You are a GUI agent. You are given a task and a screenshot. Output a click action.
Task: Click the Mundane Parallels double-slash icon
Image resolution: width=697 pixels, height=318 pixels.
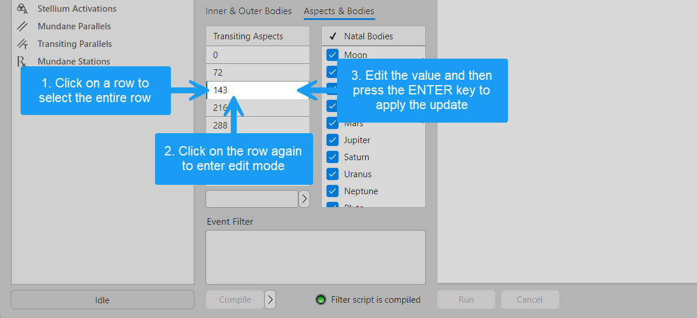coord(22,26)
